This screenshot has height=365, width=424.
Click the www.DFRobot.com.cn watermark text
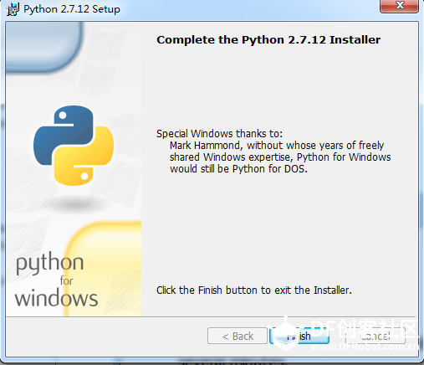coord(365,347)
